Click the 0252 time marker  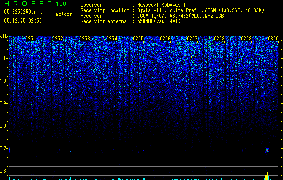point(58,38)
